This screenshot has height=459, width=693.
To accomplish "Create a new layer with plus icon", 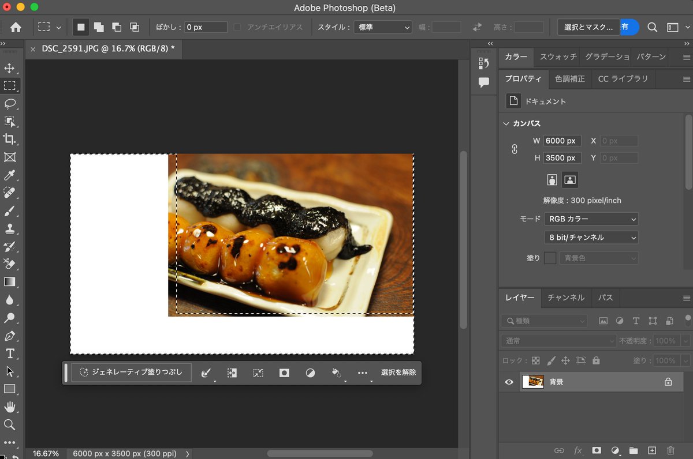I will coord(652,450).
